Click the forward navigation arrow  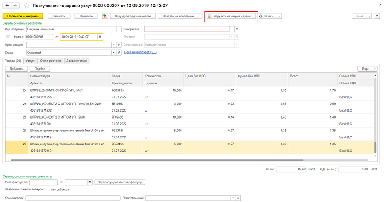(x=15, y=6)
